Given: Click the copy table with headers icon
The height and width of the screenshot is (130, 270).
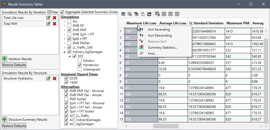Looking at the screenshot, I should tap(136, 14).
